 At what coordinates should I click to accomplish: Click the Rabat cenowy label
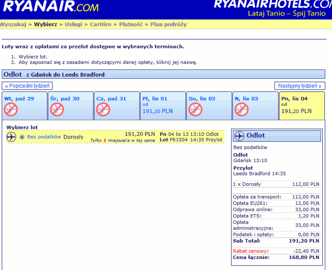tap(251, 251)
